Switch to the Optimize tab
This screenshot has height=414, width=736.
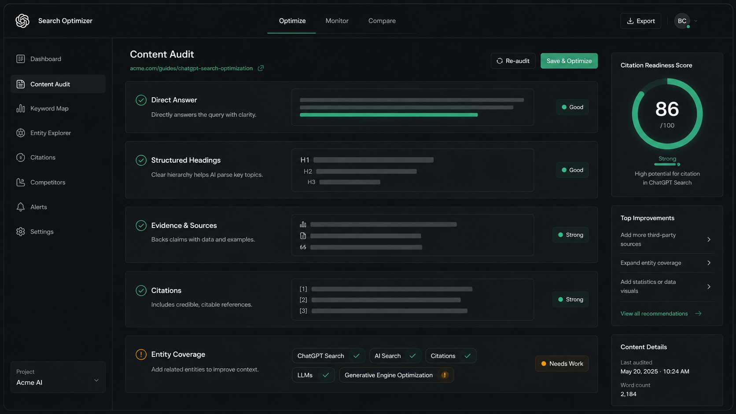(x=292, y=21)
